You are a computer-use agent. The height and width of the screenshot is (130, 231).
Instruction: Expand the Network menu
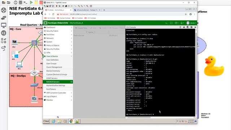(58, 38)
